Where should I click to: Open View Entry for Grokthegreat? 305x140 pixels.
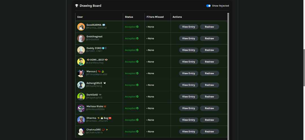[x=188, y=38]
